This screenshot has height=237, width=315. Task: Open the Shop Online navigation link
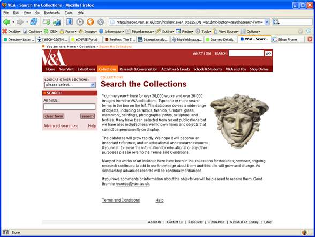(x=259, y=69)
